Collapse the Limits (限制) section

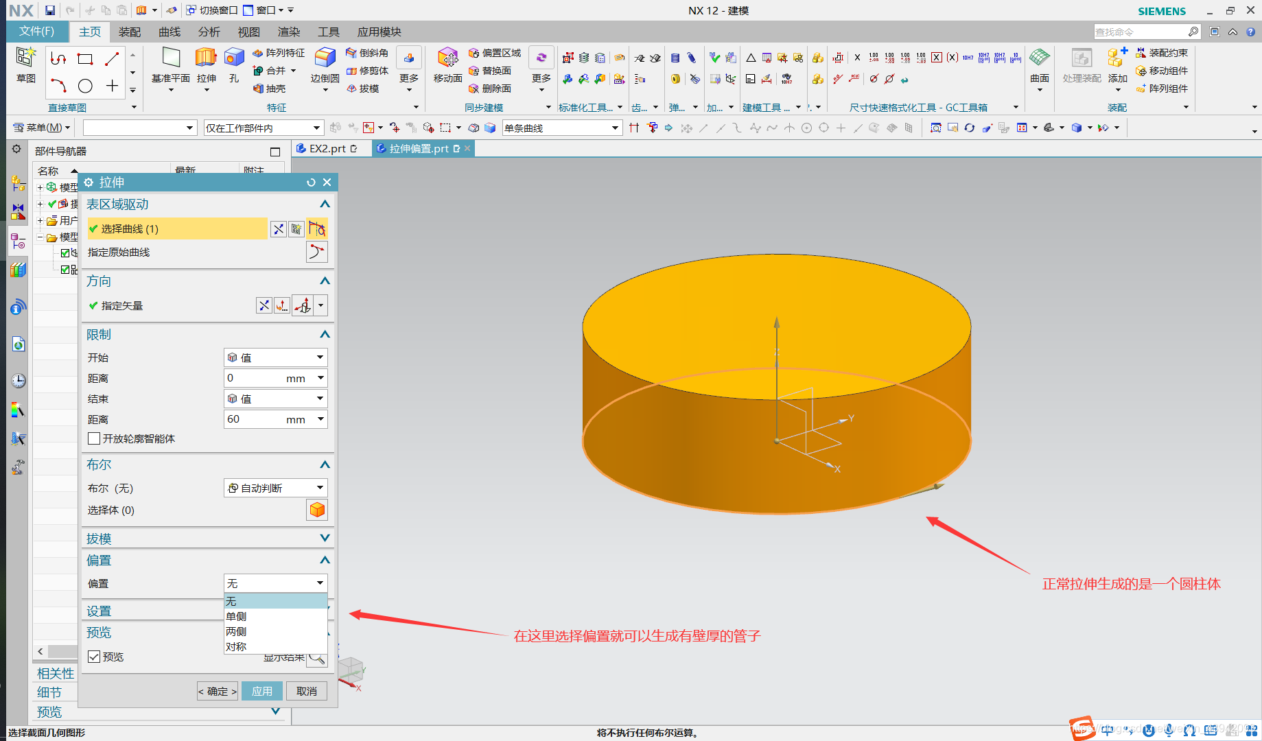click(325, 334)
